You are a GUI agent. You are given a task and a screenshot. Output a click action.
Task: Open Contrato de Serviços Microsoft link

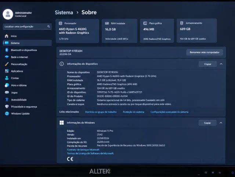click(83, 150)
